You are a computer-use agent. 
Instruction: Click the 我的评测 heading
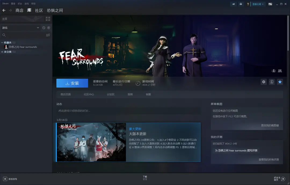pos(216,137)
